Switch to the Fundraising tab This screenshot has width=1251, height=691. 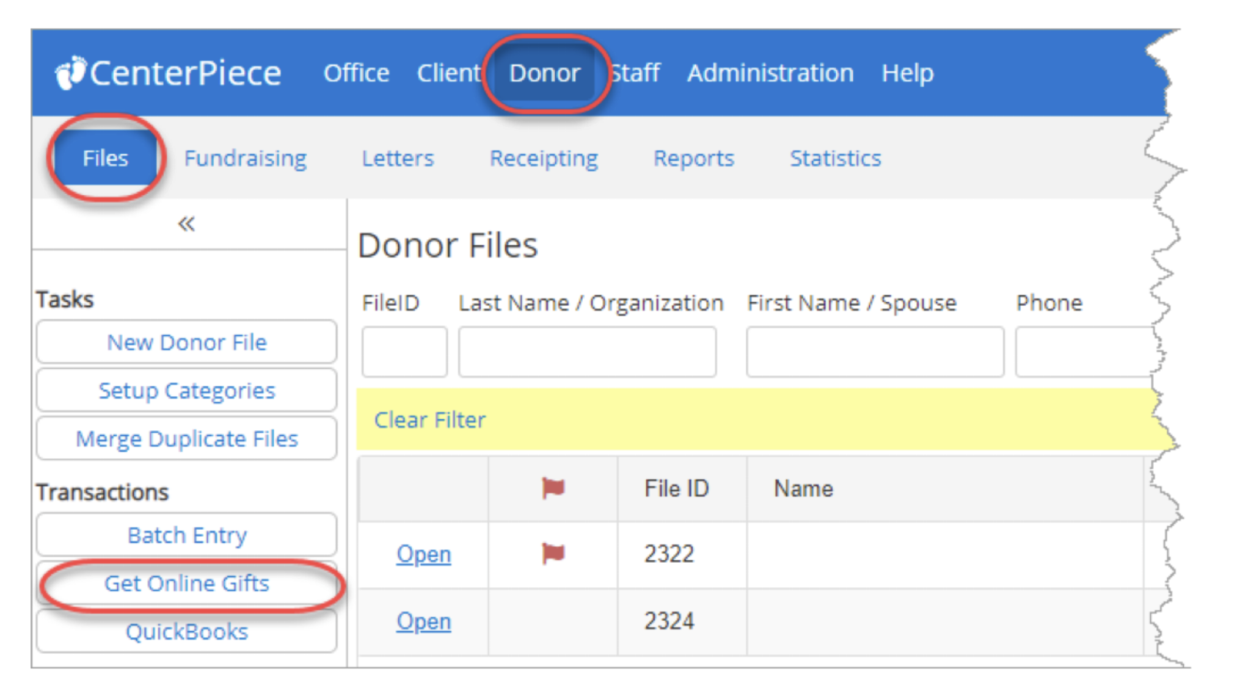click(x=245, y=158)
